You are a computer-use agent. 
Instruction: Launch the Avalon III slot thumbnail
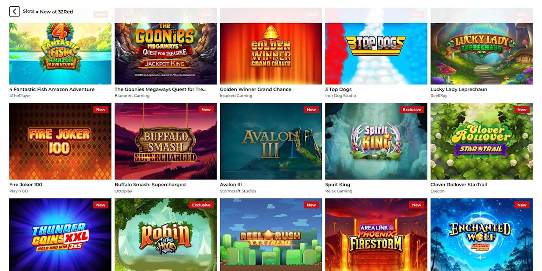pyautogui.click(x=271, y=141)
